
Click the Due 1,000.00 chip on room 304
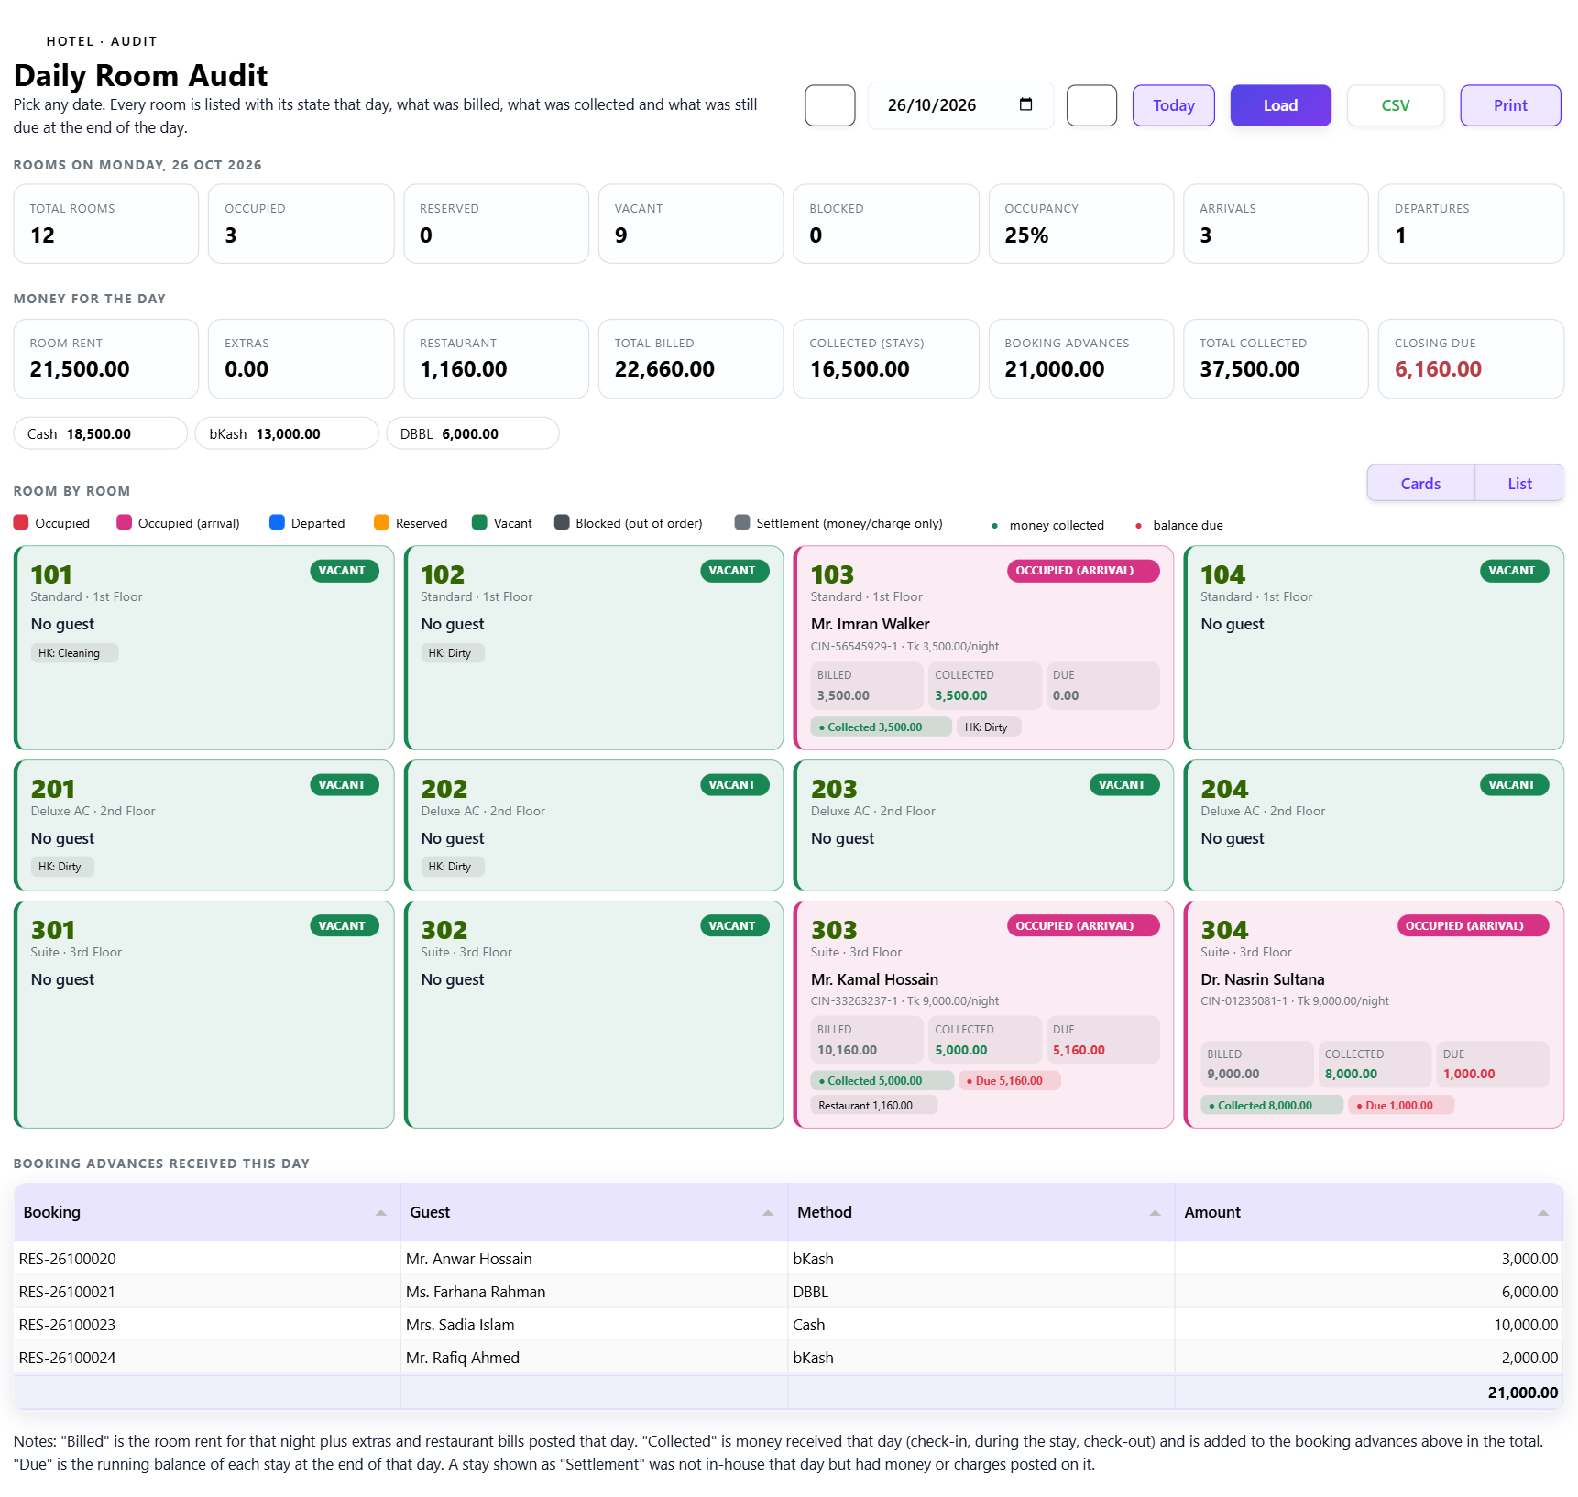click(1400, 1106)
